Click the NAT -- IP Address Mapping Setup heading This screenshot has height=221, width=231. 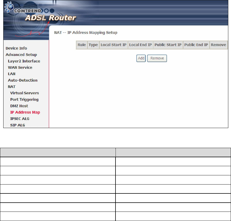[x=86, y=32]
